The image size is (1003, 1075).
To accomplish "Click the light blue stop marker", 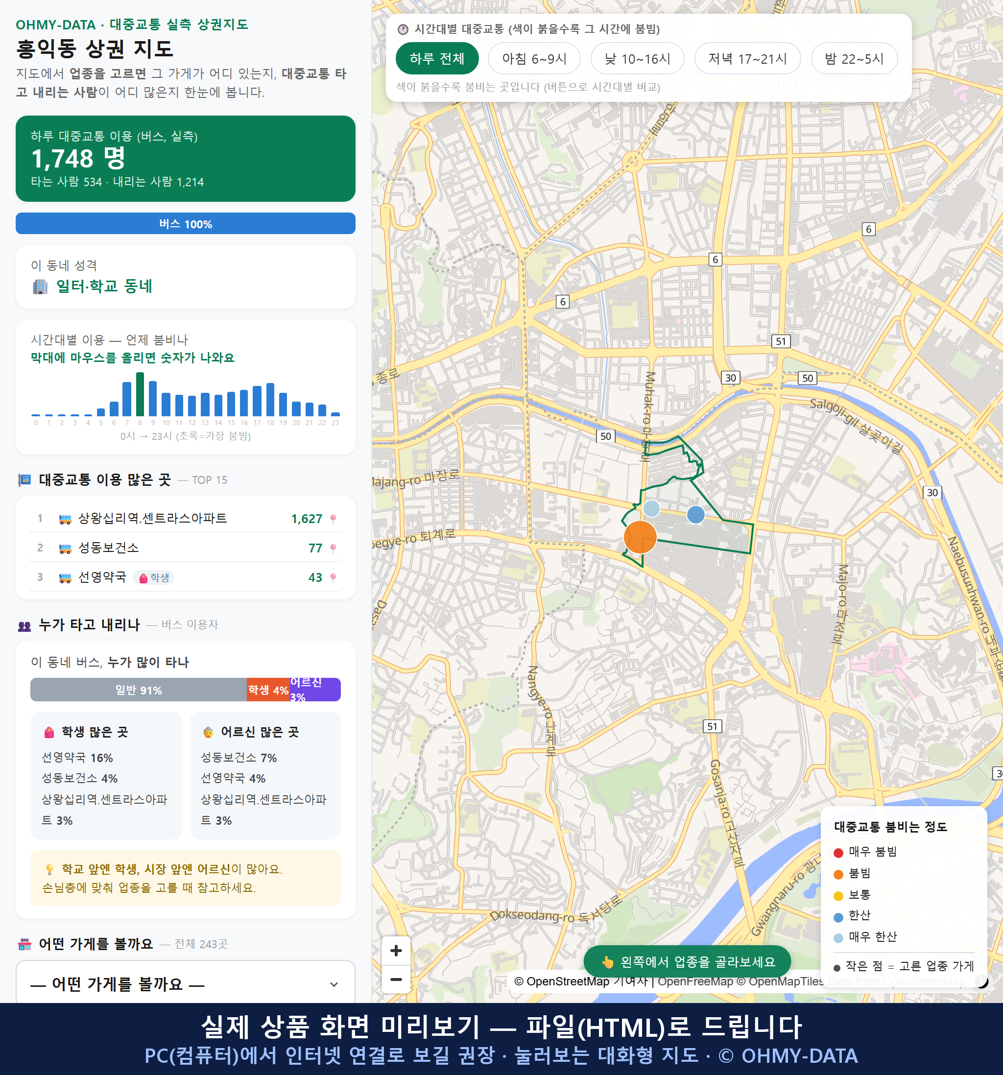I will [651, 508].
